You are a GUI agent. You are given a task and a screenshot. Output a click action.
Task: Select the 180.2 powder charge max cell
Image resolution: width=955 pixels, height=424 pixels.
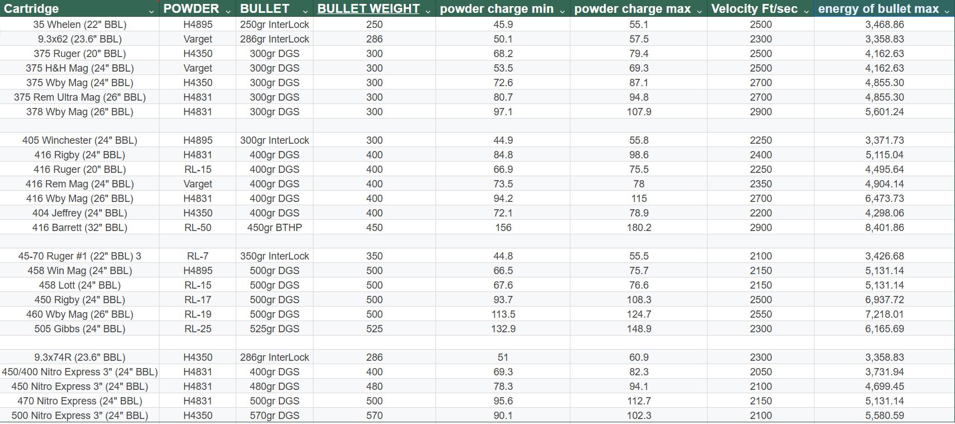pos(638,228)
